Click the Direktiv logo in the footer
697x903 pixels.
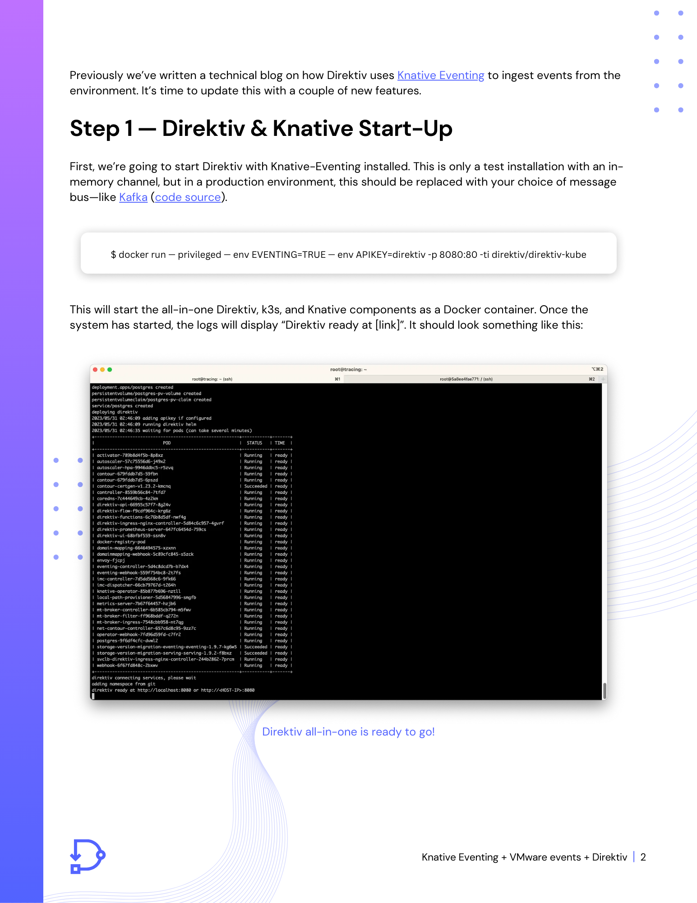pyautogui.click(x=88, y=856)
